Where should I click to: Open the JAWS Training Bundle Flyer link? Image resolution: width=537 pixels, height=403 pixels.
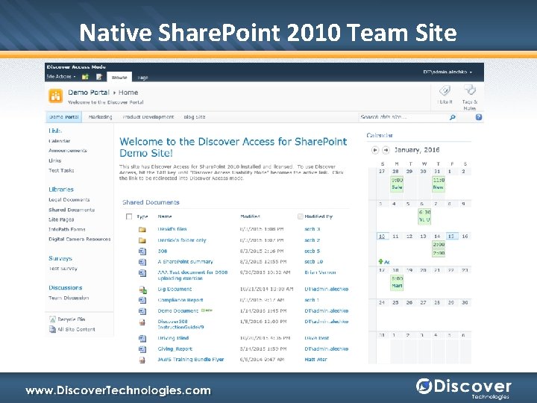pyautogui.click(x=191, y=360)
